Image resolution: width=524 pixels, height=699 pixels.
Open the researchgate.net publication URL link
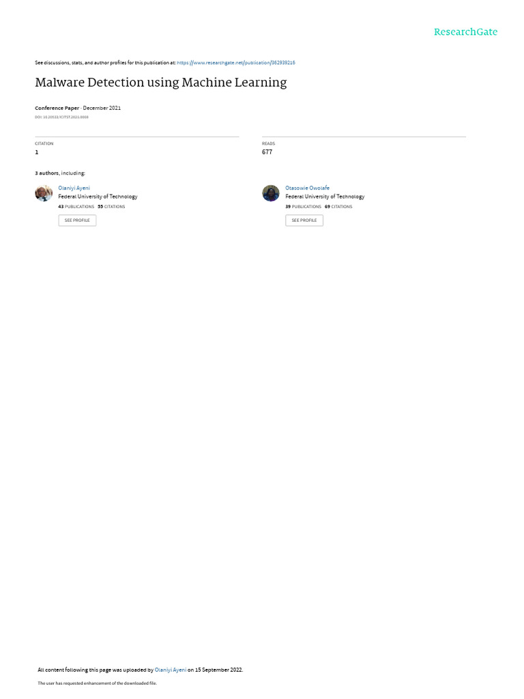[x=235, y=63]
